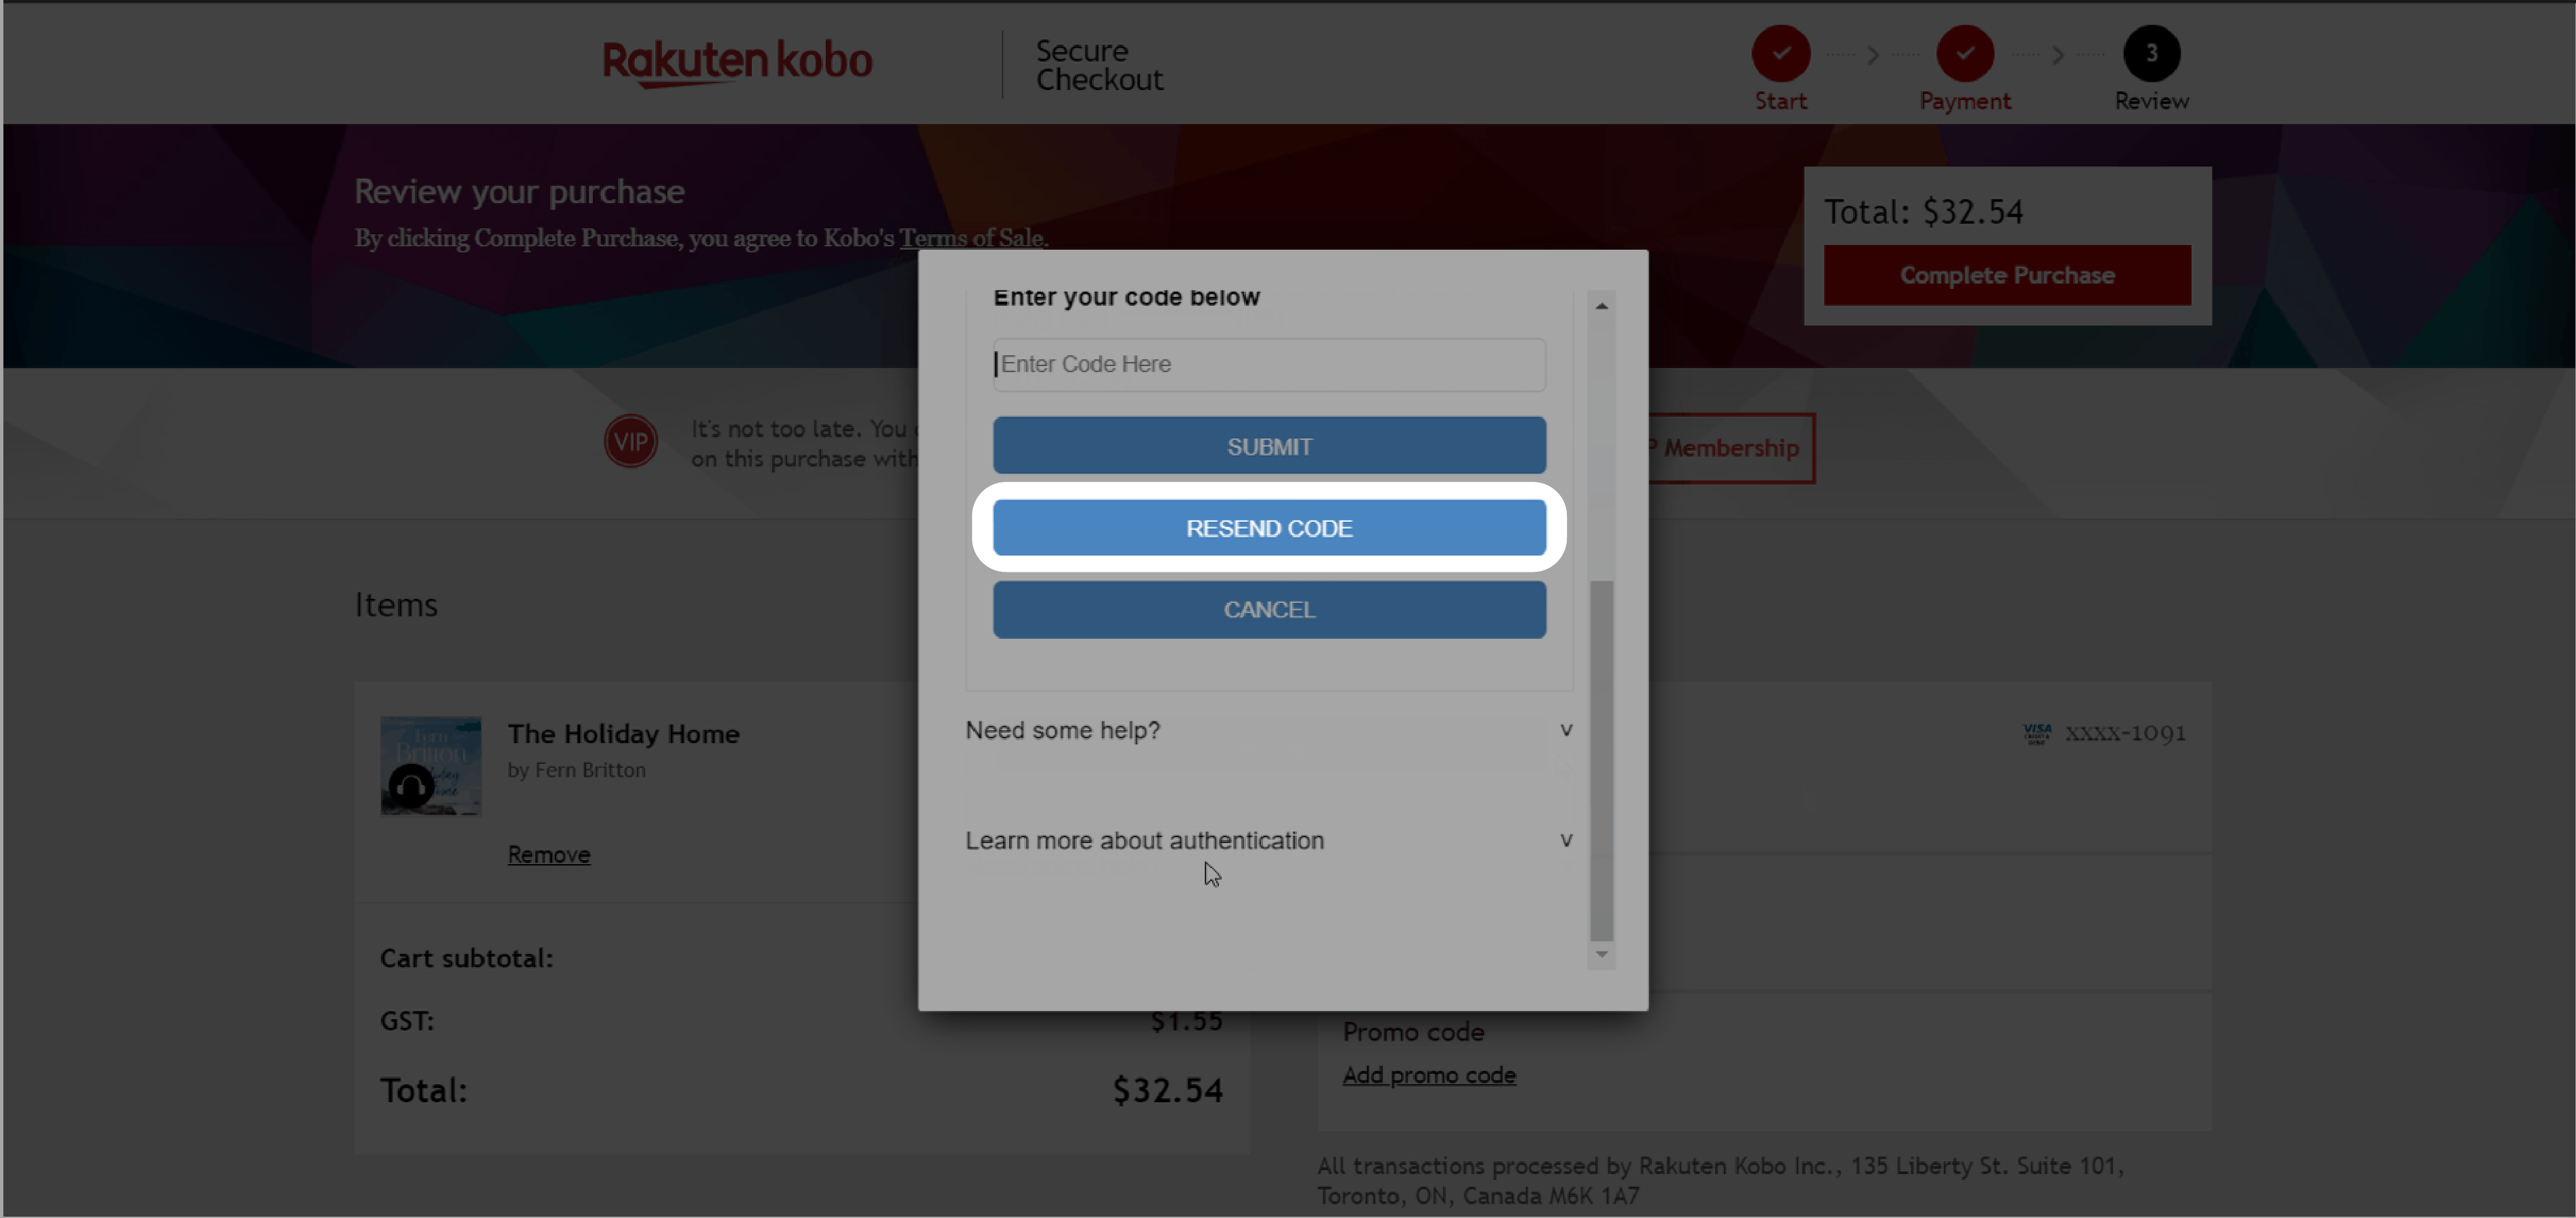This screenshot has width=2576, height=1218.
Task: Expand the Learn more about authentication section
Action: (x=1265, y=839)
